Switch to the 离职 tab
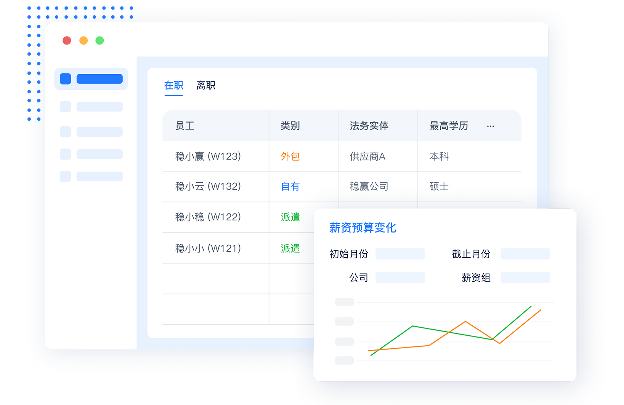The width and height of the screenshot is (624, 405). 206,85
